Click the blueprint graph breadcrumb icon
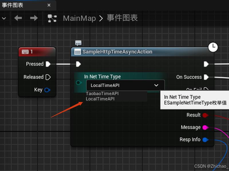229x171 pixels. coord(52,18)
